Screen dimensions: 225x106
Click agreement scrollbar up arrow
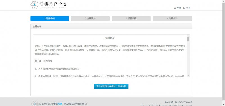(188, 36)
